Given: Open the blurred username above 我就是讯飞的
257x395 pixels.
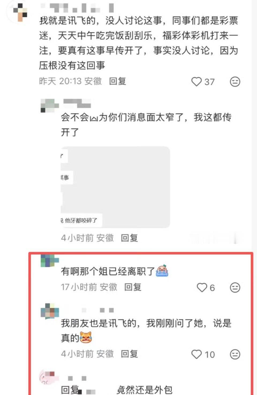Looking at the screenshot, I should (x=78, y=8).
